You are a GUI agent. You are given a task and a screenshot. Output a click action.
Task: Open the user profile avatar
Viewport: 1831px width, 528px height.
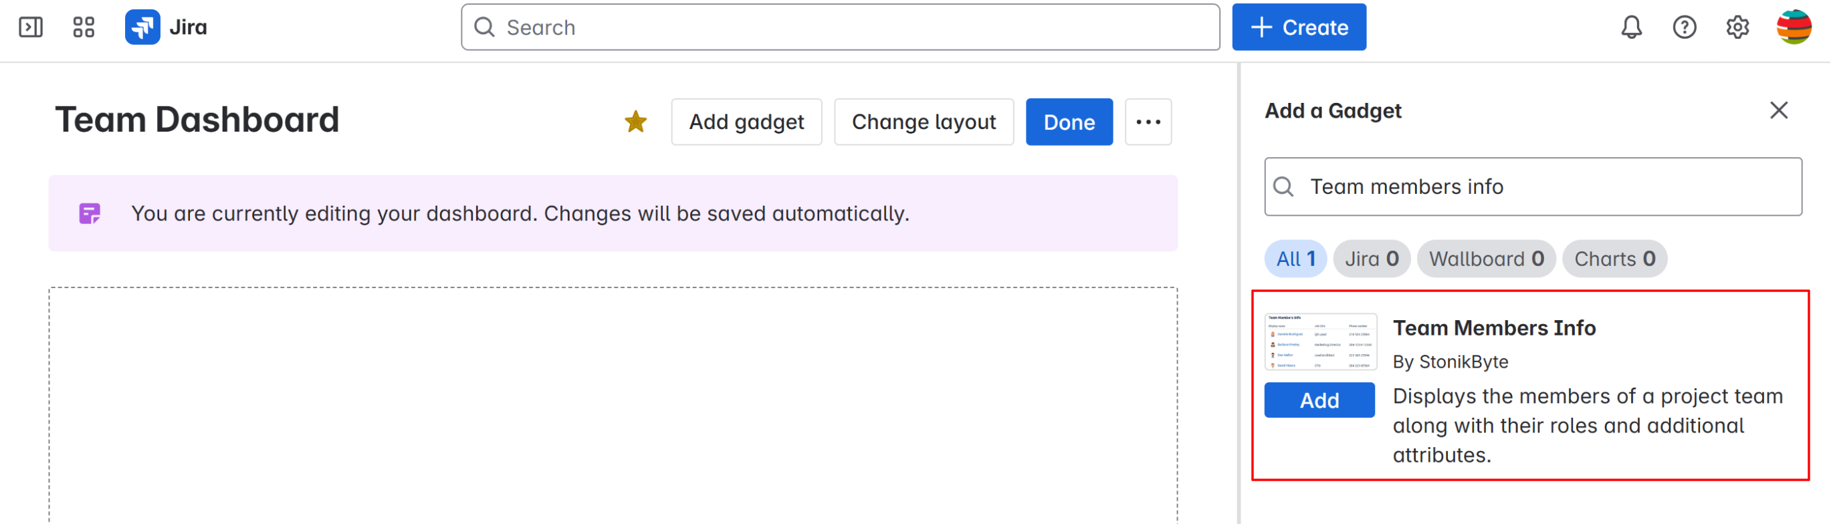[x=1794, y=27]
